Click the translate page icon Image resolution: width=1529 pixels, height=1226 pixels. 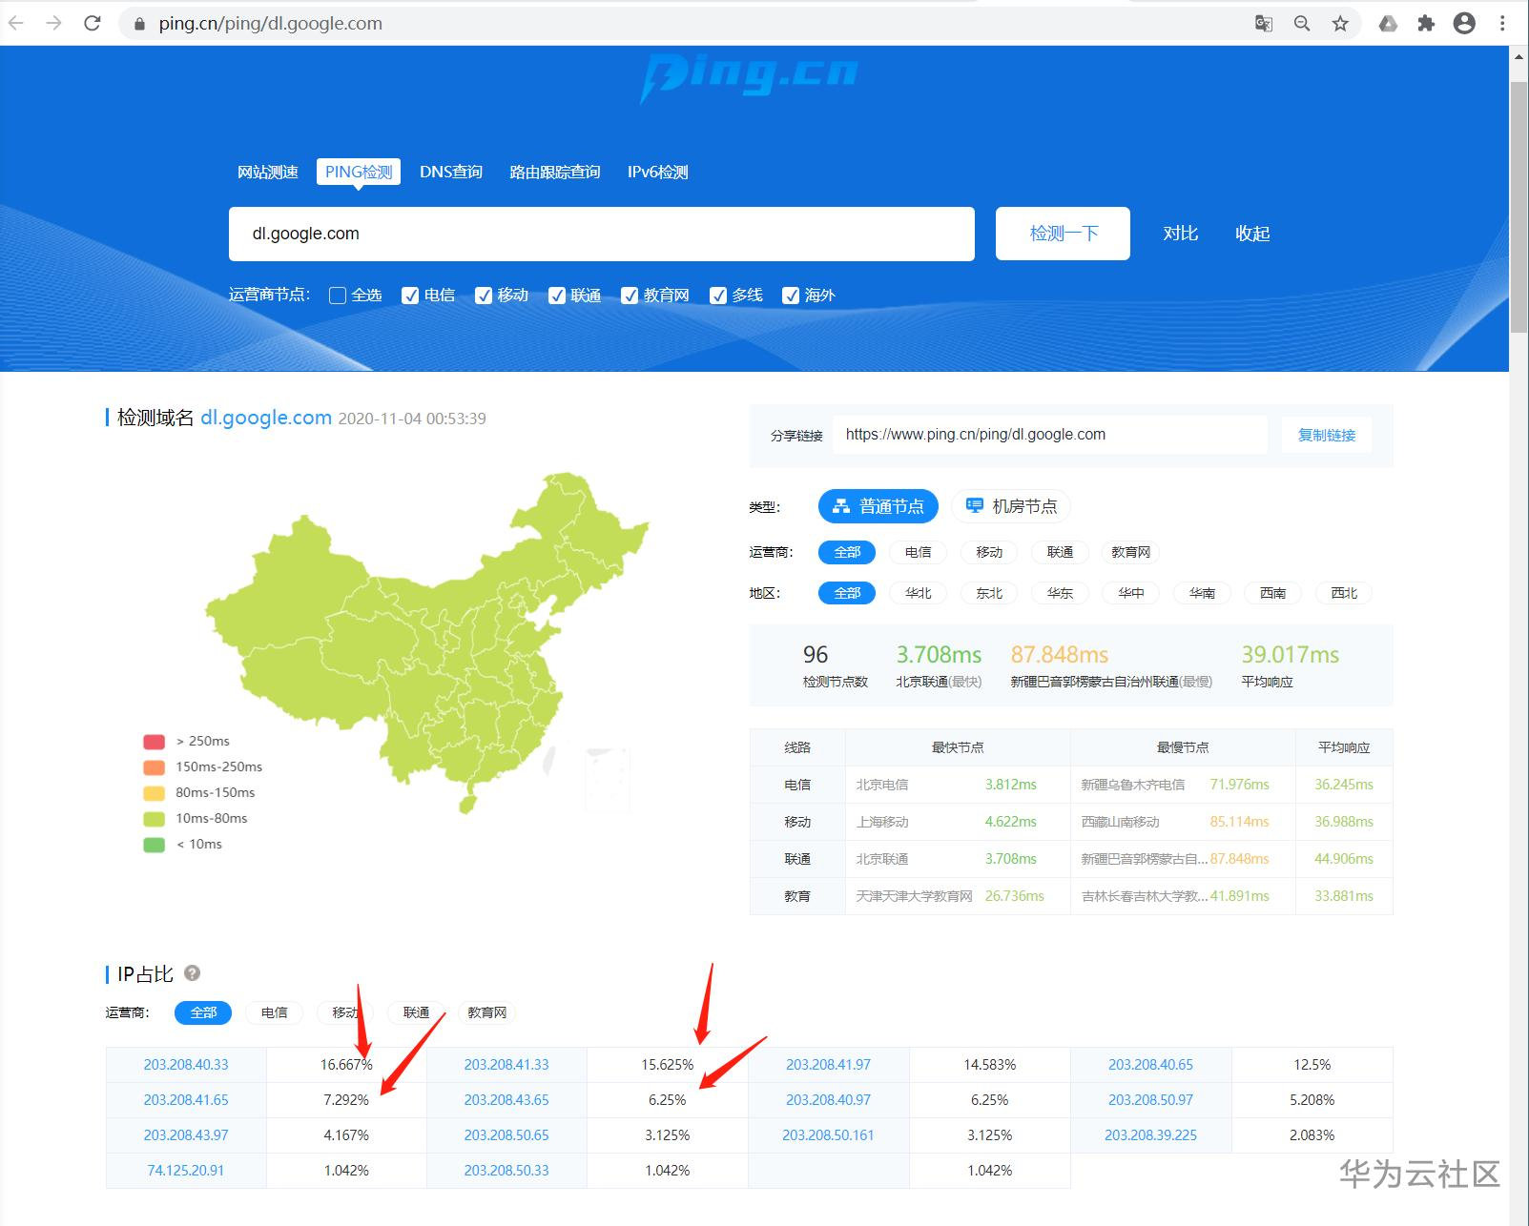(x=1264, y=24)
